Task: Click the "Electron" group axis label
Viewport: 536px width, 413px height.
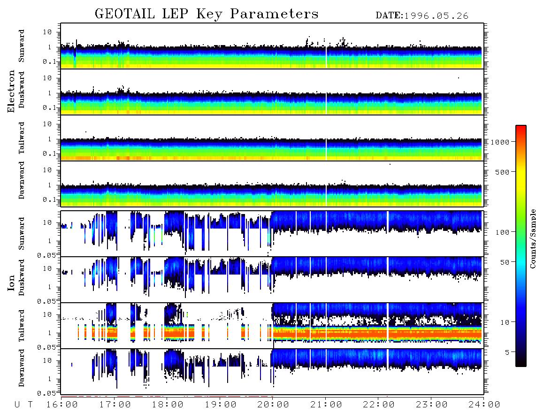Action: point(11,92)
